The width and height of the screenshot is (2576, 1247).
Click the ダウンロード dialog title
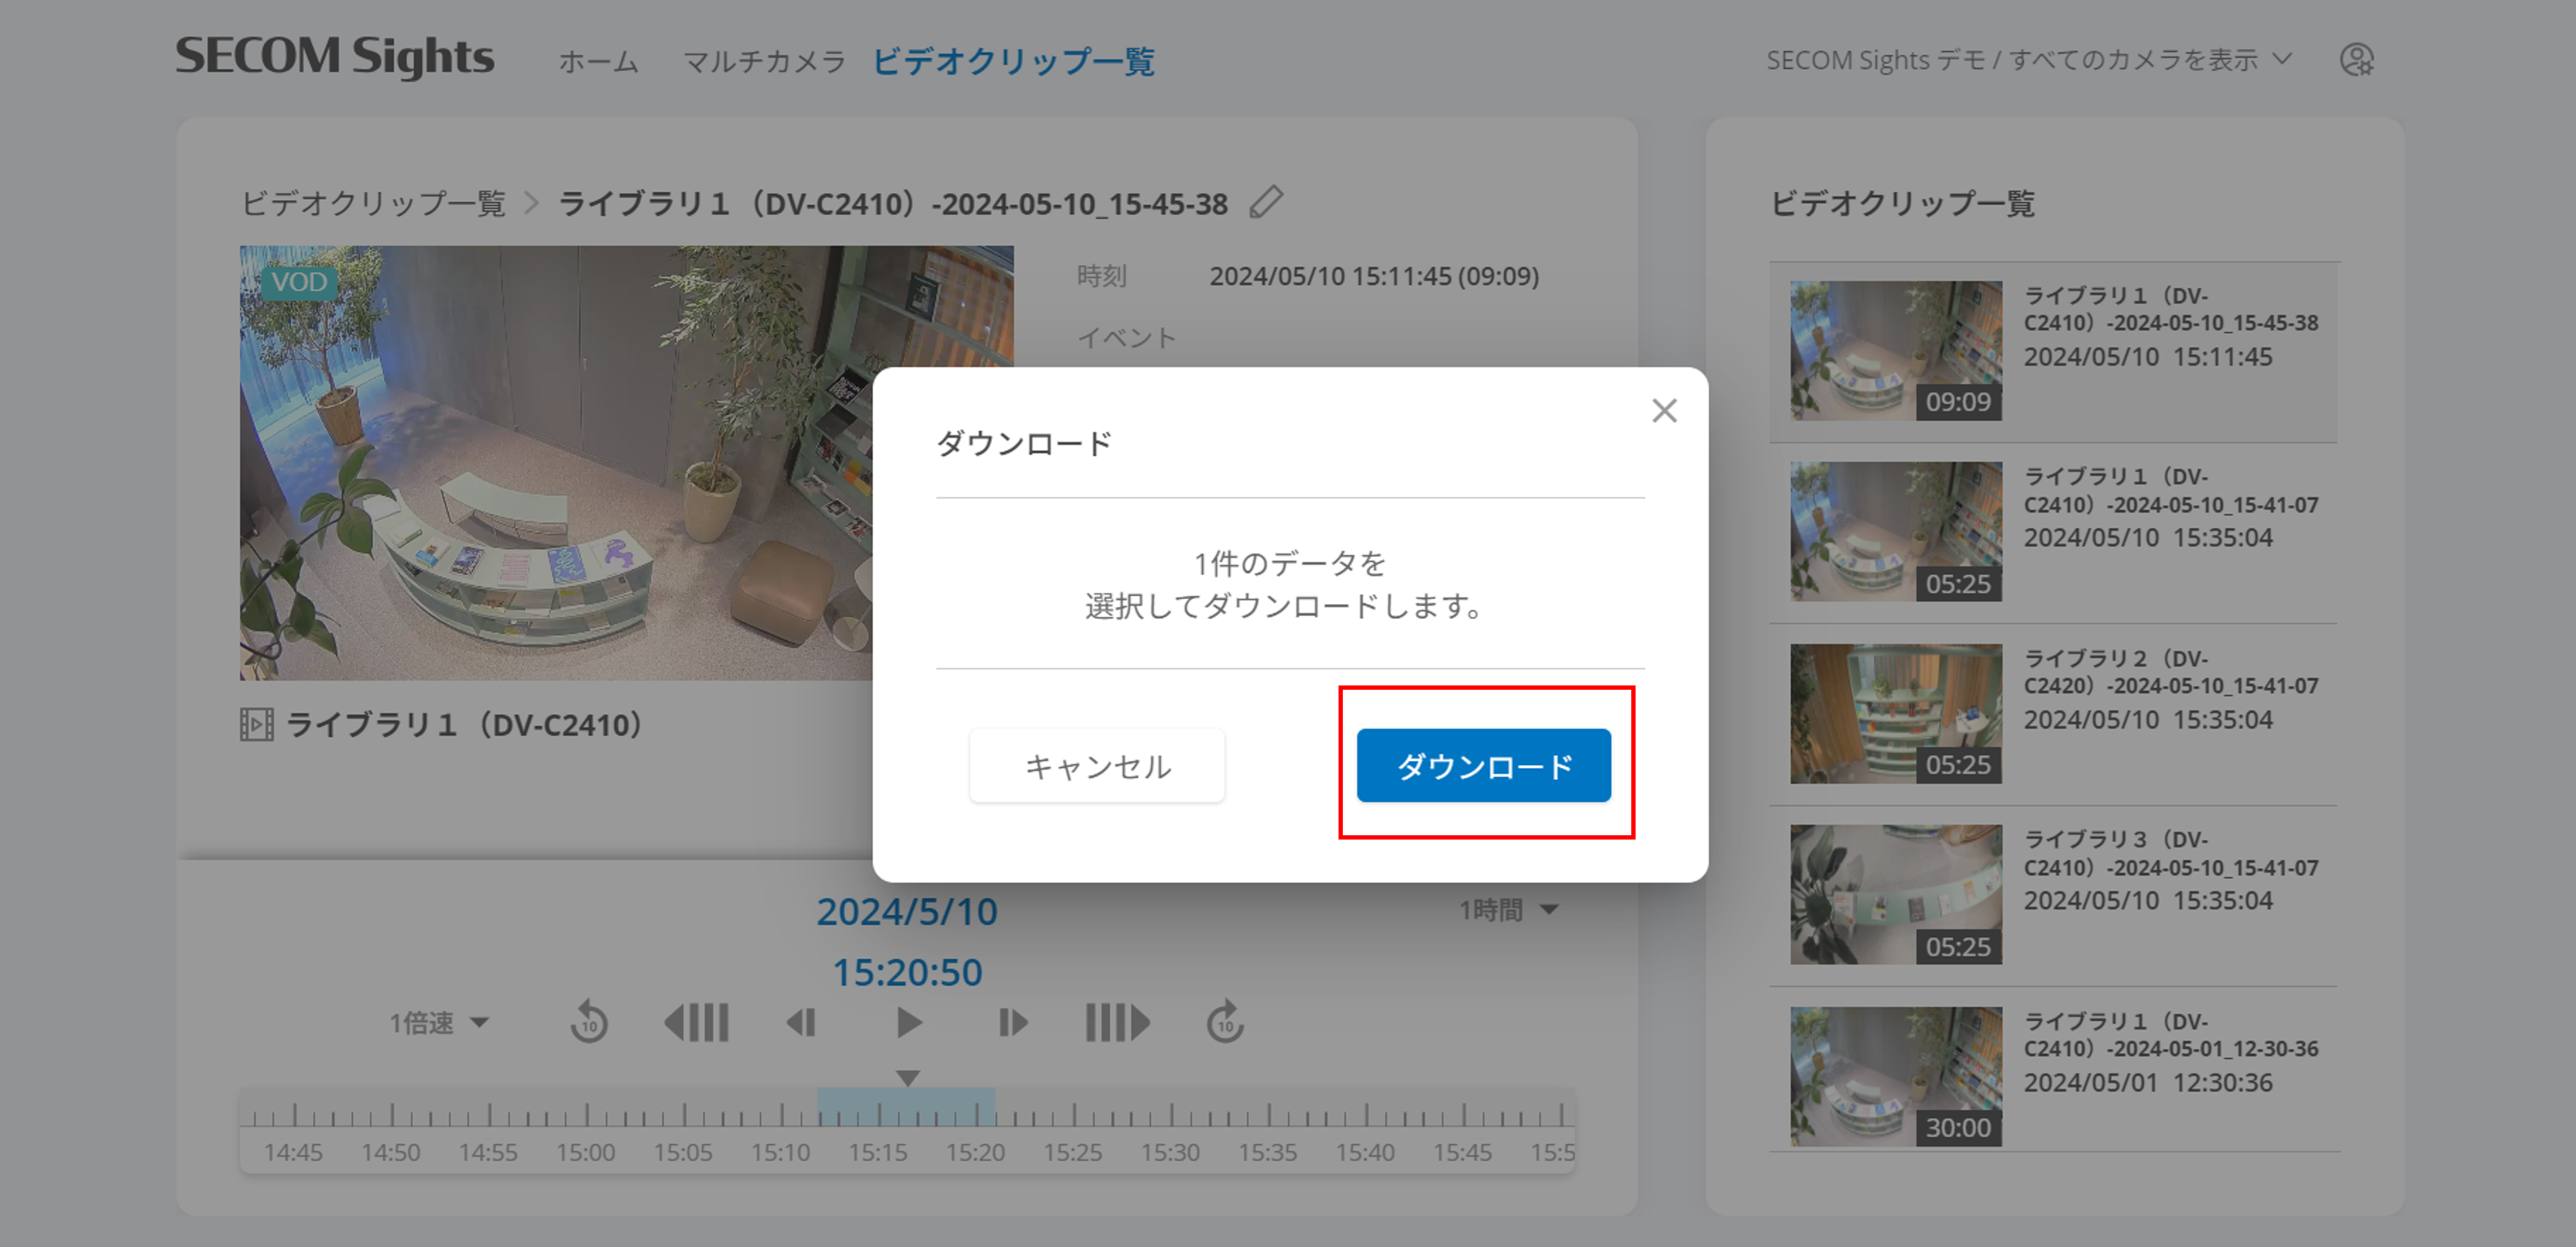[x=1024, y=443]
